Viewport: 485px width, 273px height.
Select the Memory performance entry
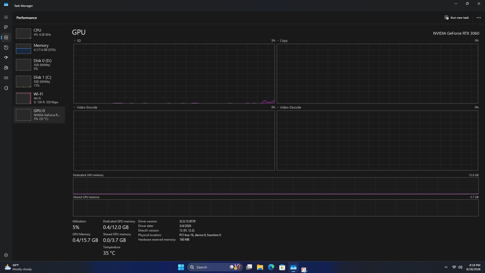[39, 48]
